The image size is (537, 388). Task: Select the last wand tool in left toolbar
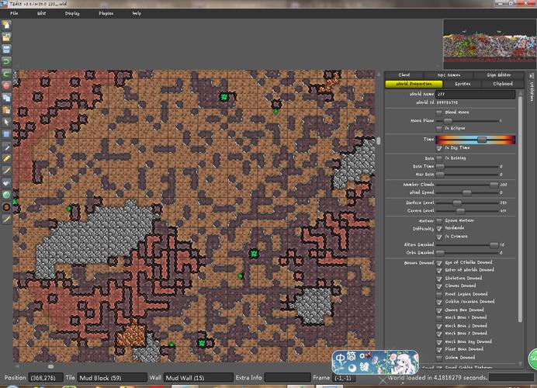[x=6, y=219]
